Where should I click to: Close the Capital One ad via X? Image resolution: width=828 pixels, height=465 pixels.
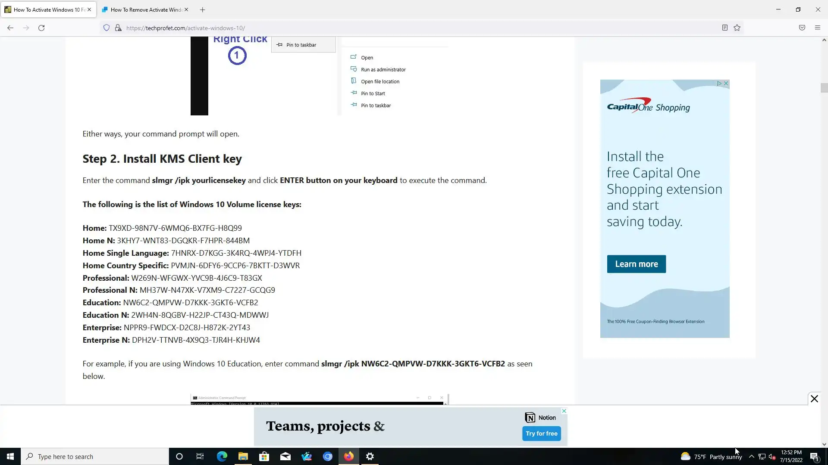(x=726, y=84)
